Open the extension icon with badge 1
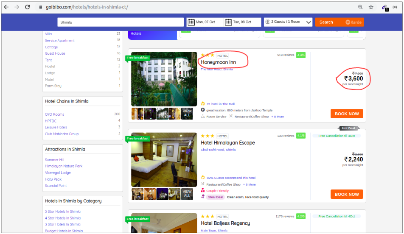The image size is (404, 234). click(x=385, y=8)
